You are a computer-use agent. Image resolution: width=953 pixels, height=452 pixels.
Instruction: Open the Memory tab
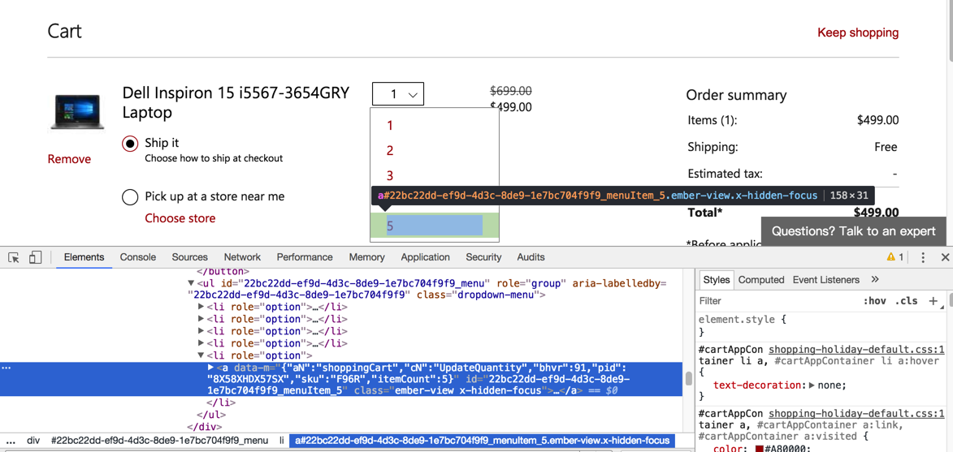pyautogui.click(x=366, y=257)
